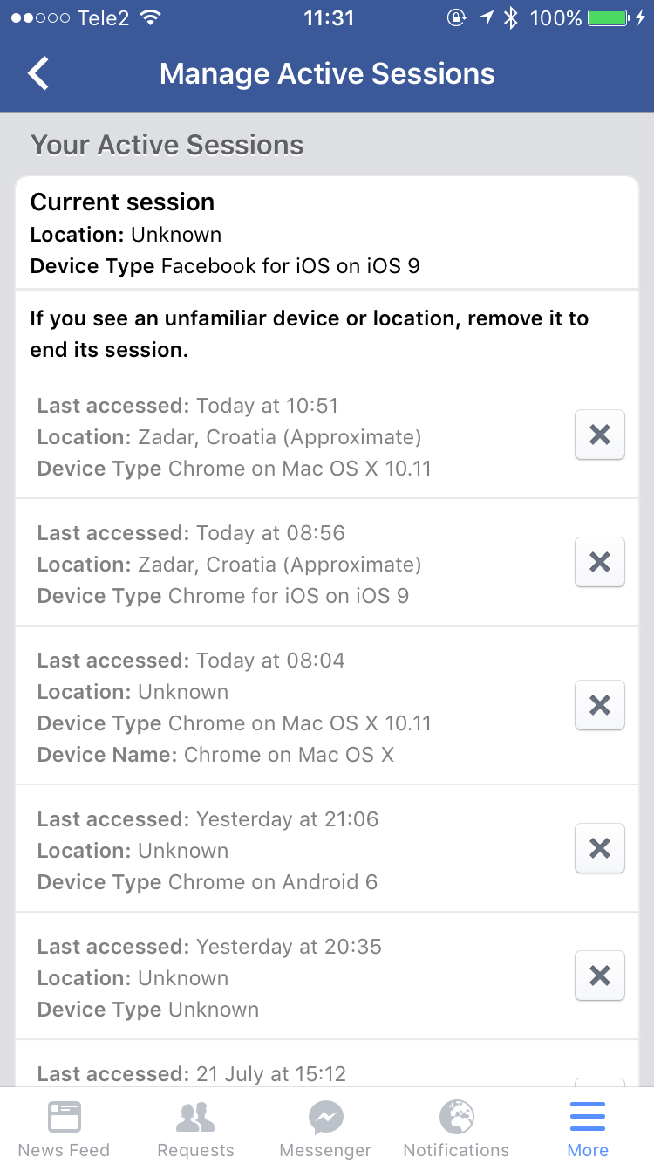Remove the session accessed Today at 08:04
The width and height of the screenshot is (654, 1164).
click(599, 705)
